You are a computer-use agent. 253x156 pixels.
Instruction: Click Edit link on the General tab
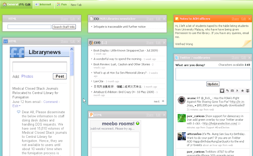(x=28, y=4)
